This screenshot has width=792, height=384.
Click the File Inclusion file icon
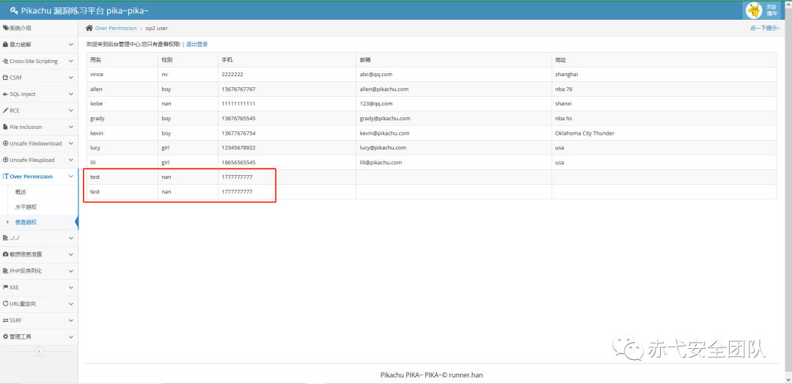click(x=6, y=128)
